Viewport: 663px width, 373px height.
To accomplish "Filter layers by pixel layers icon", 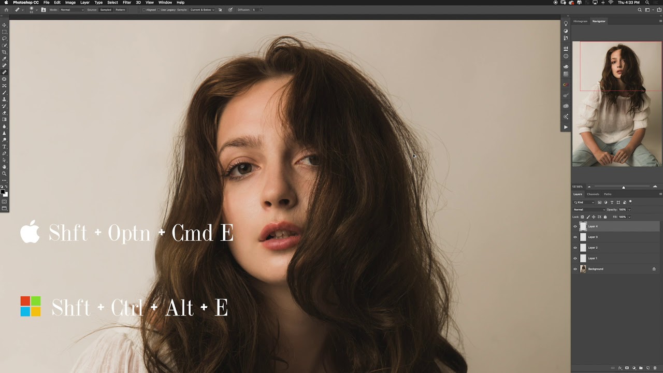I will tap(600, 202).
